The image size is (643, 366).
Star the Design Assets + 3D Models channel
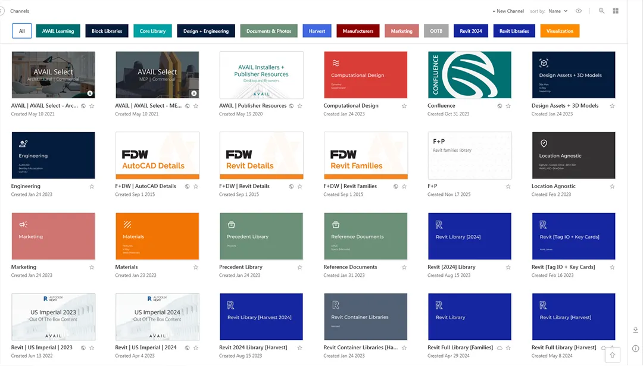click(612, 106)
